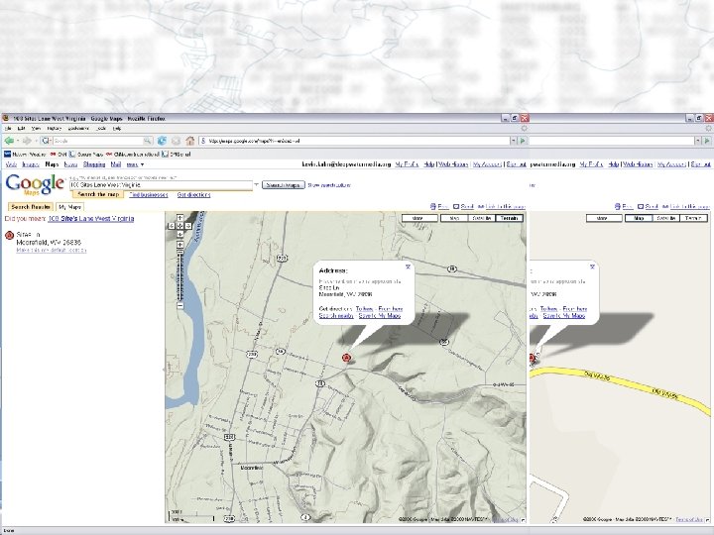Click the 'Get directions' link
The image size is (714, 535).
[x=193, y=195]
